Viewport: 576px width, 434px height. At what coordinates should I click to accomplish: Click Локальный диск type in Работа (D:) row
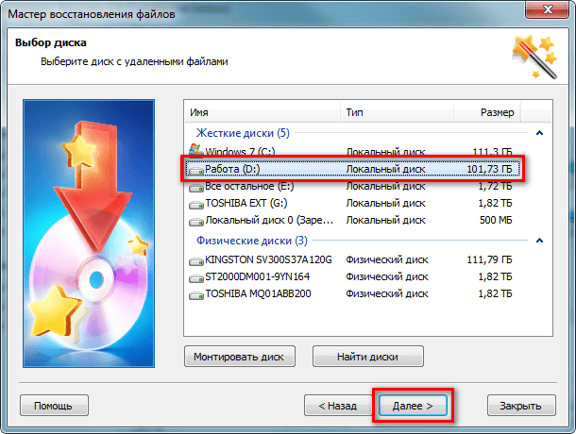(x=385, y=169)
